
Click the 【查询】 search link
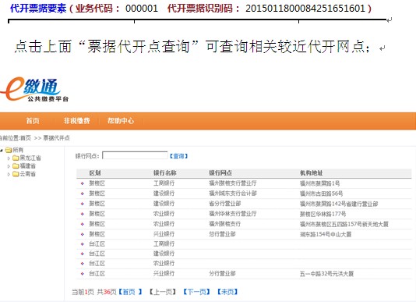tap(179, 156)
